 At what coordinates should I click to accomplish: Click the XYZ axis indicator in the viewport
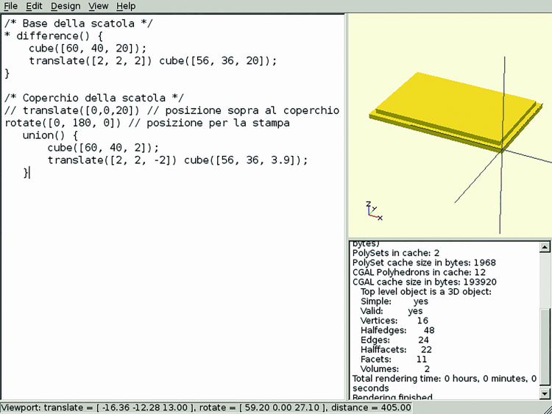point(373,212)
